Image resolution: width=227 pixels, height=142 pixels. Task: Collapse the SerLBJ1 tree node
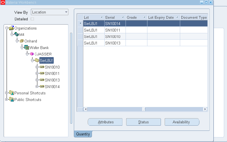tap(32, 61)
